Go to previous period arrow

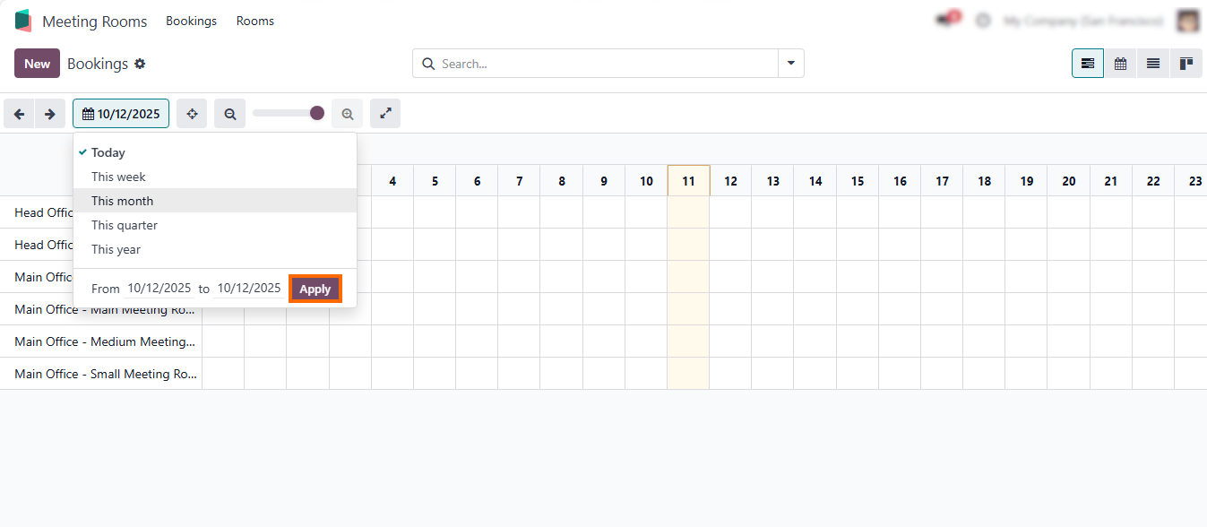(19, 114)
